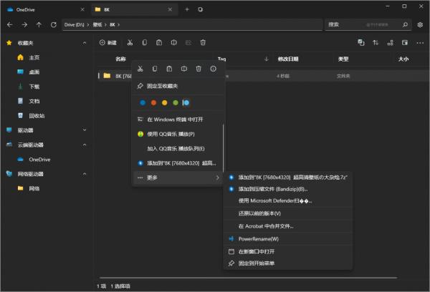430x292 pixels.
Task: Select 固定至收藏夹 menu entry
Action: click(178, 86)
